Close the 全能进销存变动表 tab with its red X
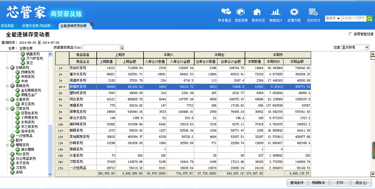 pos(91,24)
